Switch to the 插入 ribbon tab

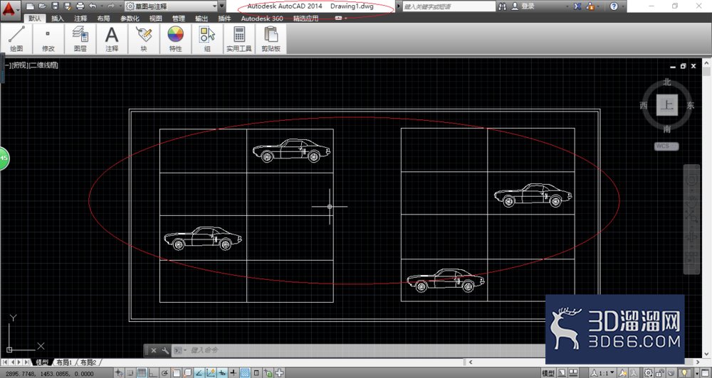click(58, 18)
